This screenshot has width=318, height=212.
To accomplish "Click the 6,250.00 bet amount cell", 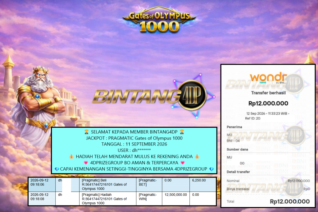I will pos(203,184).
